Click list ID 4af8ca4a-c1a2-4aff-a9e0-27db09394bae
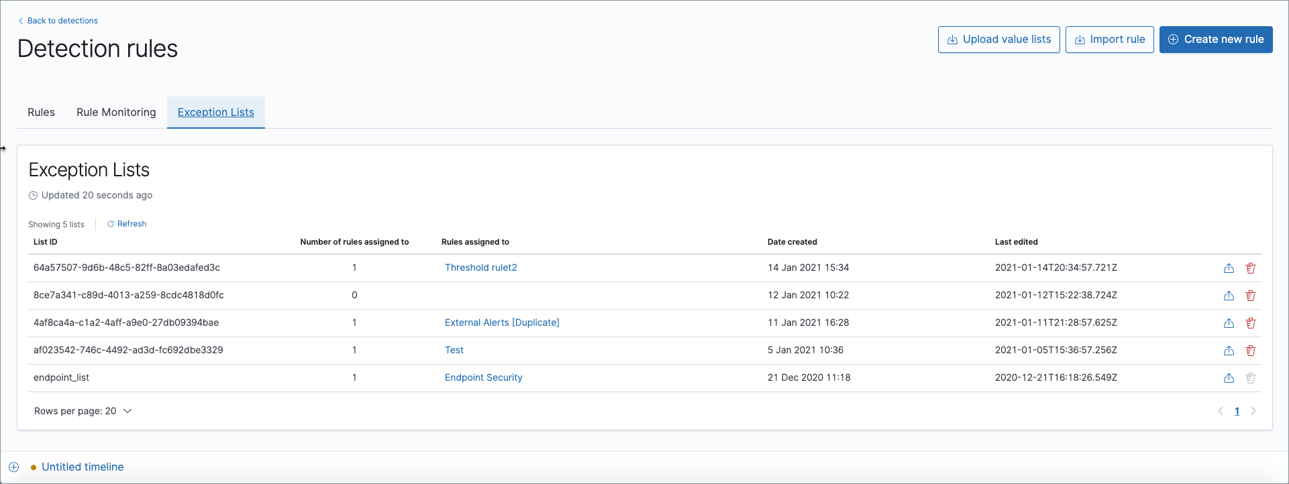Viewport: 1289px width, 484px height. [x=126, y=322]
